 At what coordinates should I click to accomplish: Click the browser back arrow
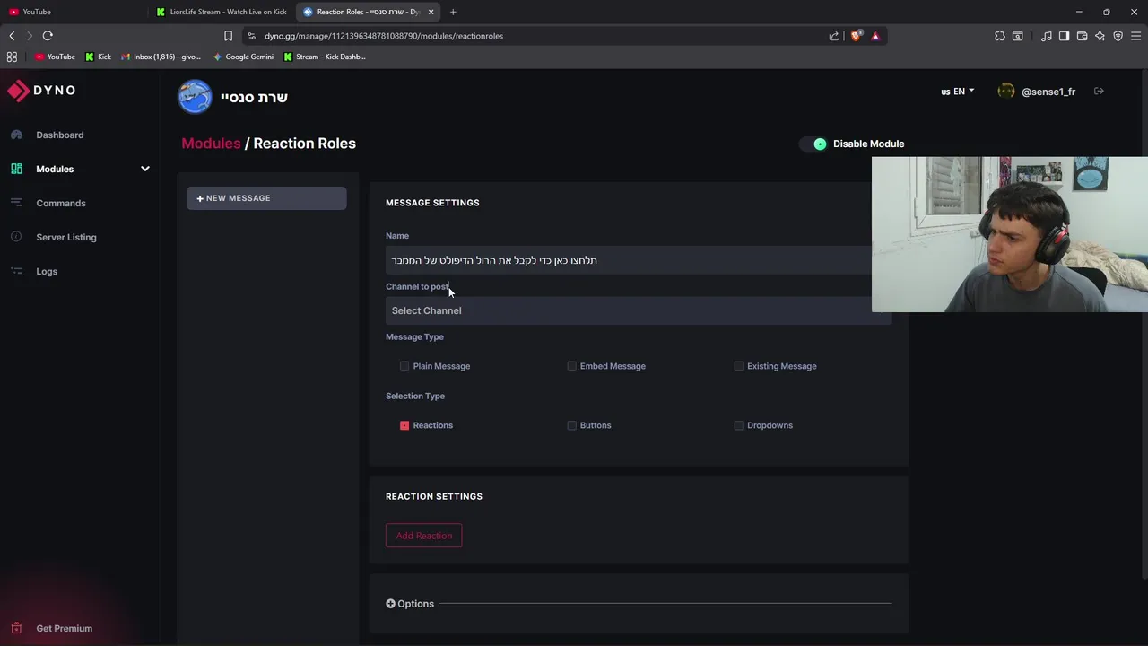click(x=12, y=36)
